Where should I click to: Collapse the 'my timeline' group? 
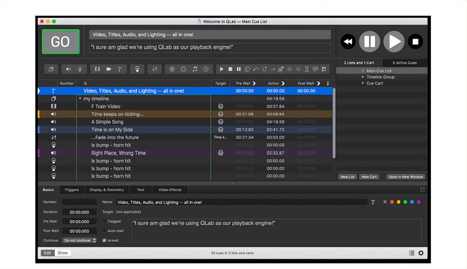(80, 99)
